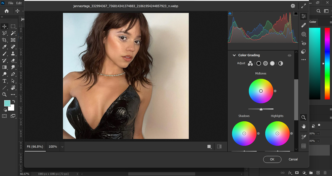
Task: Toggle shadow clipping warning on histogram
Action: coord(230,13)
